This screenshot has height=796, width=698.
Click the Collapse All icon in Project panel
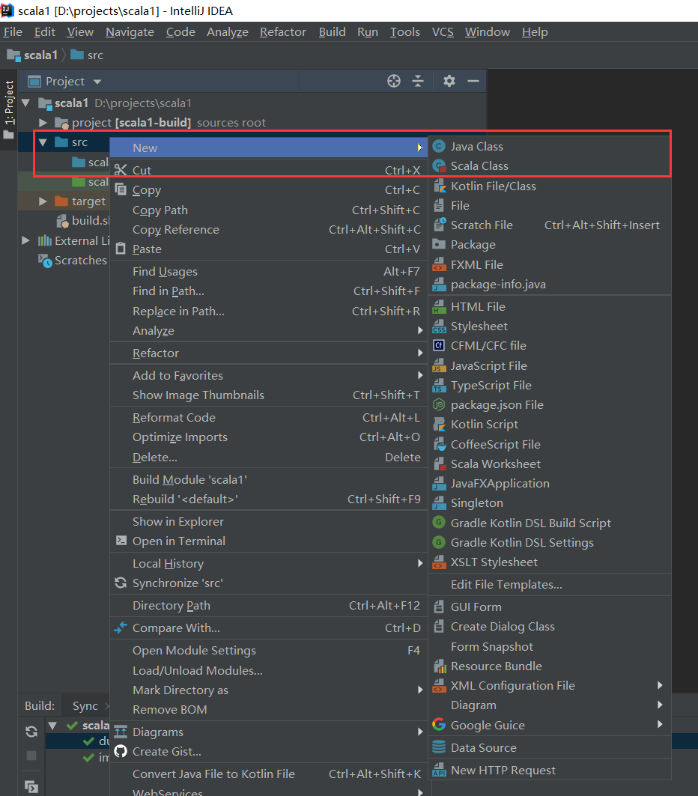point(418,81)
